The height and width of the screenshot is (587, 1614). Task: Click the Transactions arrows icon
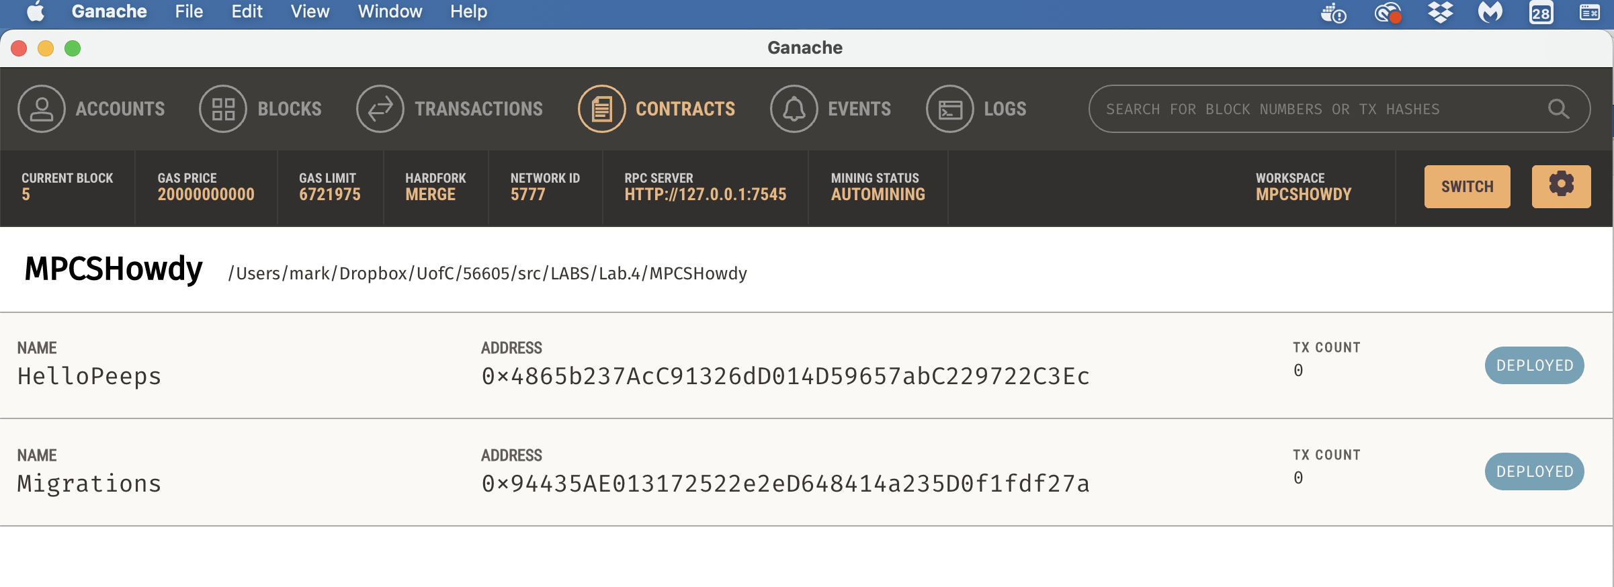pos(380,109)
